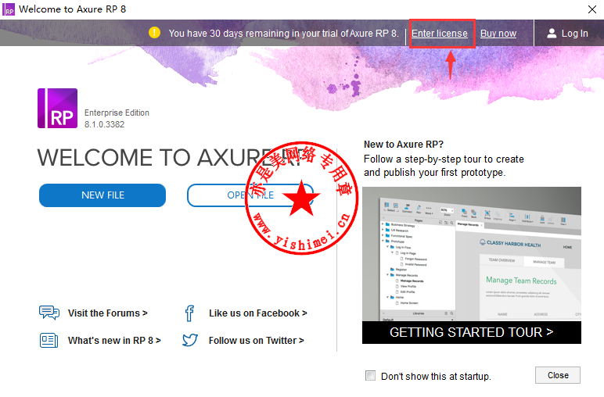The width and height of the screenshot is (604, 397).
Task: Click the Axure RP title bar icon
Action: pyautogui.click(x=9, y=9)
